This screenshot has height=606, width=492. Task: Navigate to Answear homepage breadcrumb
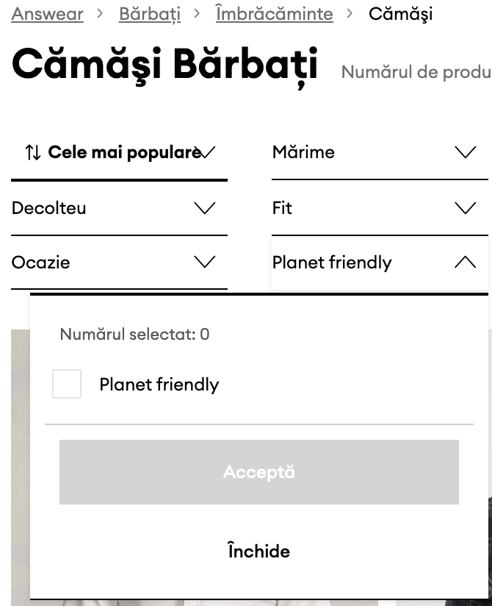(47, 14)
